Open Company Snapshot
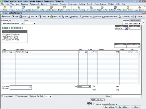This screenshot has width=146, height=109. 23,8
